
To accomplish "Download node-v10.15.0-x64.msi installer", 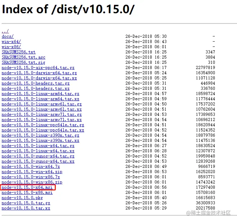I will tap(27, 187).
